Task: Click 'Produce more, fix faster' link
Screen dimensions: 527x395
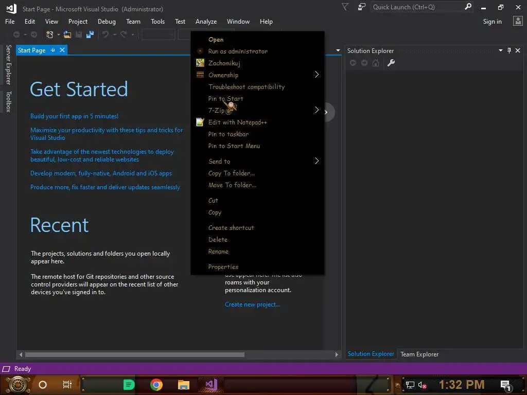Action: coord(105,187)
